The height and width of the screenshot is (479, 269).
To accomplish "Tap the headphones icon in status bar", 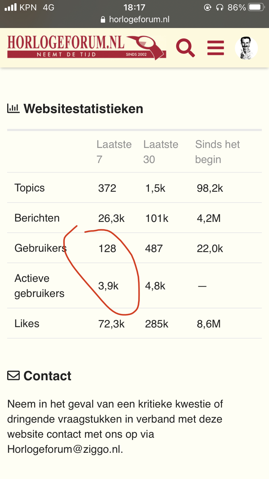I will (220, 7).
